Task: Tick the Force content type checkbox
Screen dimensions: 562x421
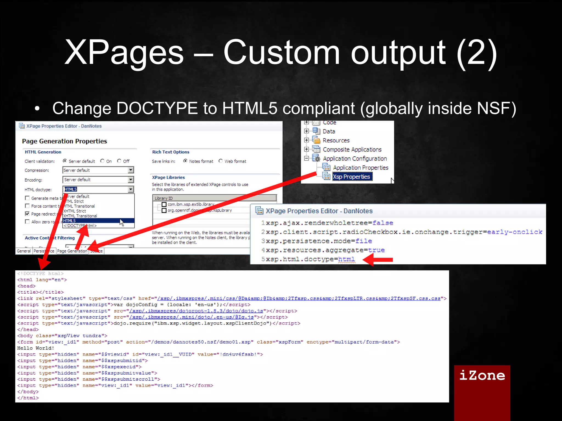Action: 27,206
